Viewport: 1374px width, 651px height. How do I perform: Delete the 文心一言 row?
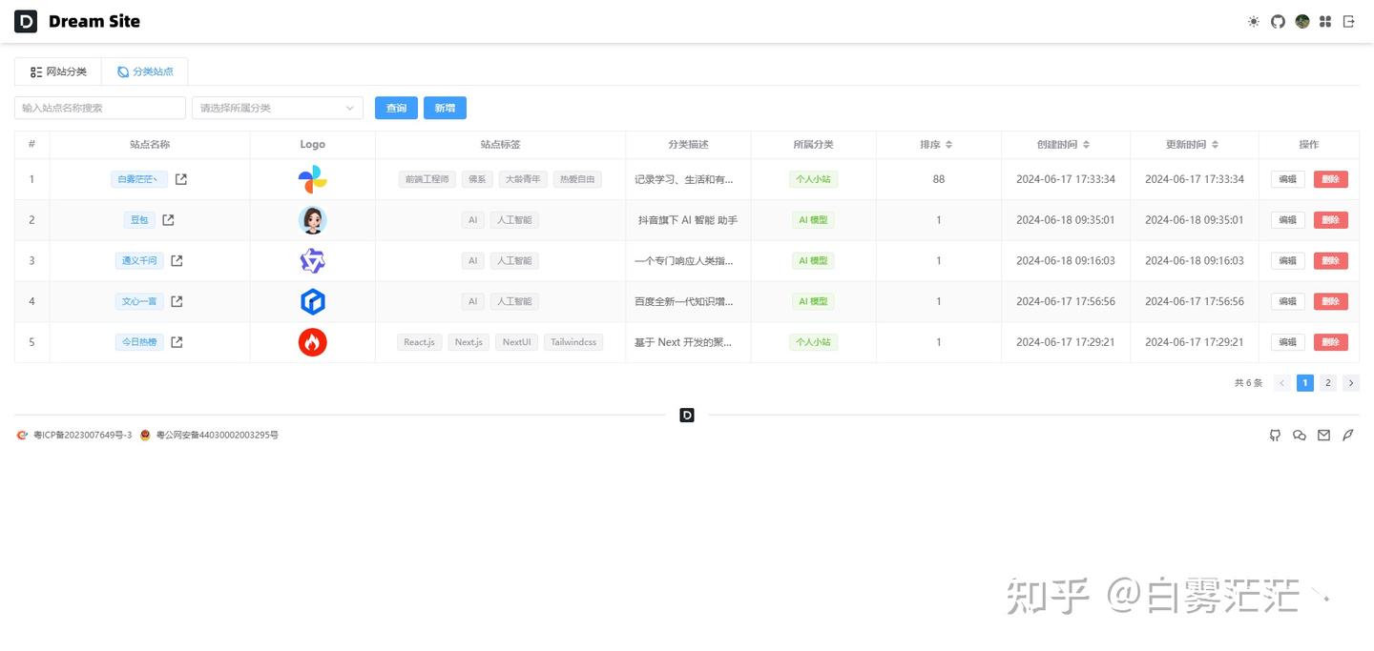pos(1331,301)
